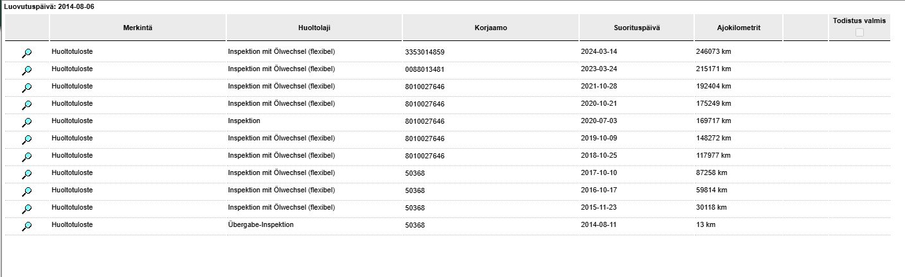Viewport: 905px width, 277px height.
Task: Open magnifier icon for 2023-03-24 service entry
Action: (x=27, y=71)
